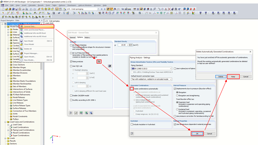The height and width of the screenshot is (145, 258).
Task: Click the Print Preview toolbar icon
Action: coord(26,9)
